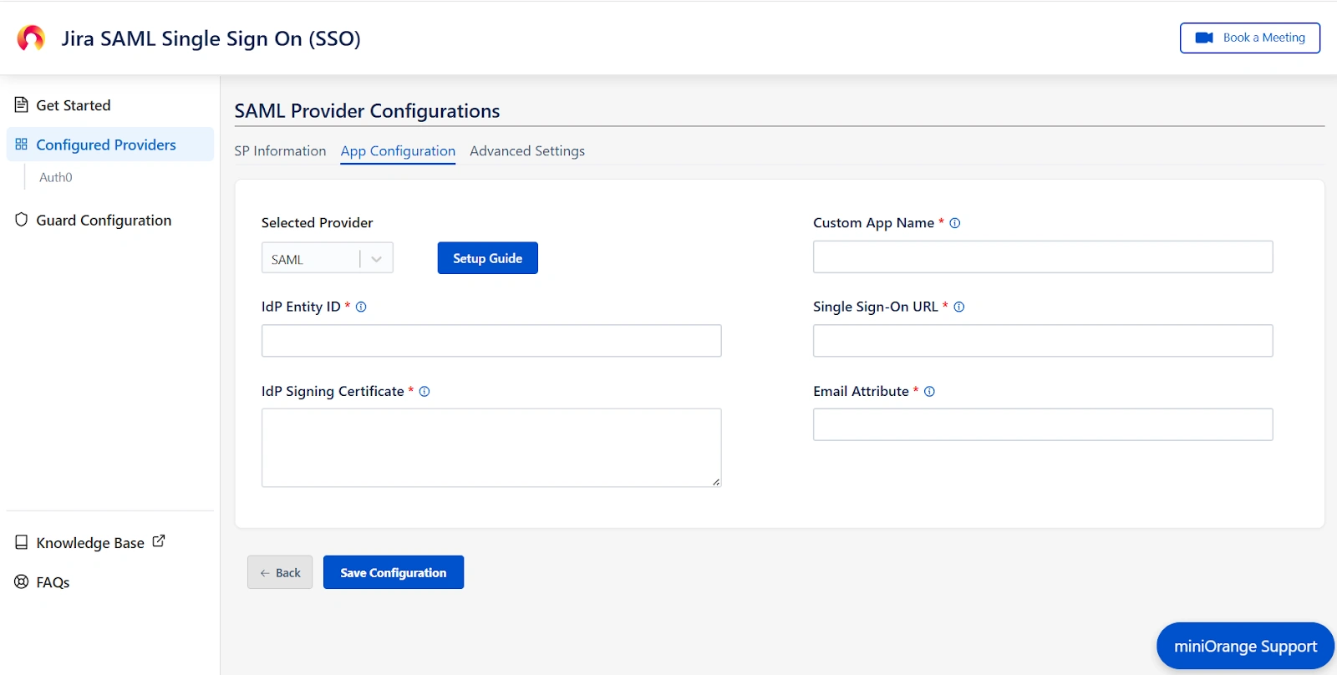Click the Jira SAML Single Sign On title
This screenshot has width=1337, height=675.
tap(211, 38)
